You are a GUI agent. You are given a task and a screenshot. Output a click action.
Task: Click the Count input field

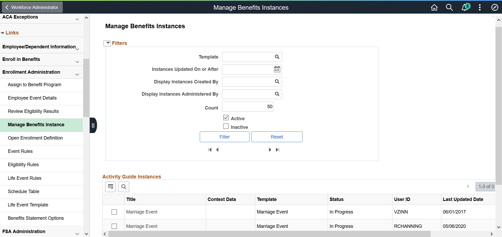click(248, 107)
